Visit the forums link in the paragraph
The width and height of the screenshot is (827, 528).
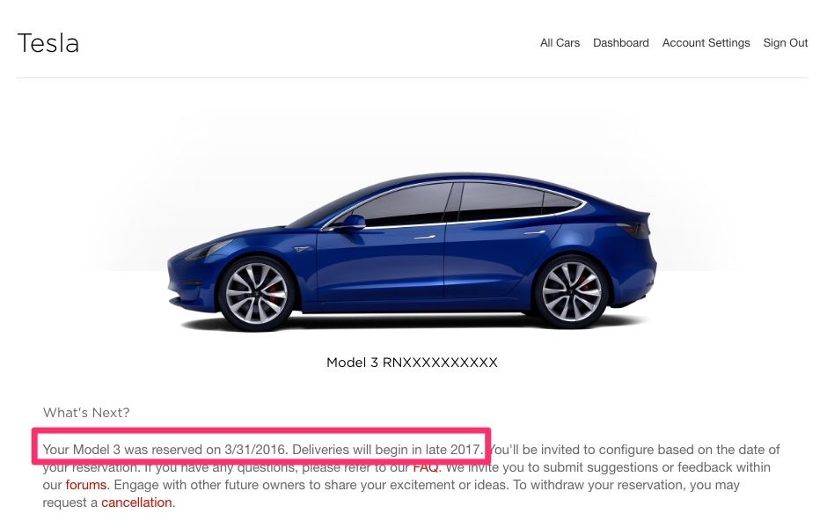click(x=86, y=485)
